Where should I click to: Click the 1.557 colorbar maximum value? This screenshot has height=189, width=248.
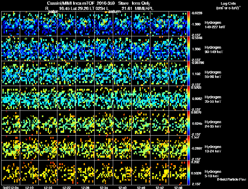(x=195, y=137)
